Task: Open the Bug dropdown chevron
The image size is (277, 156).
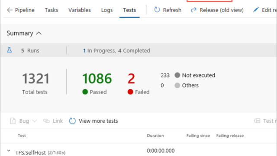Action: pos(35,121)
